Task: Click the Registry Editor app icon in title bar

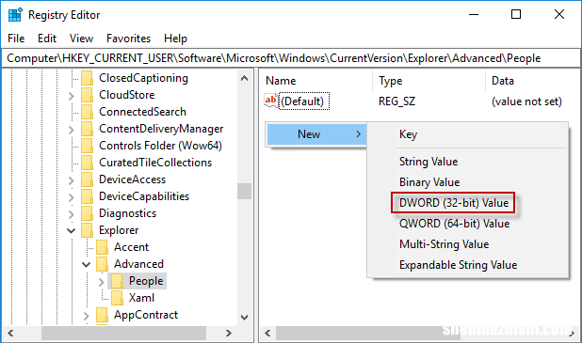Action: coord(15,15)
